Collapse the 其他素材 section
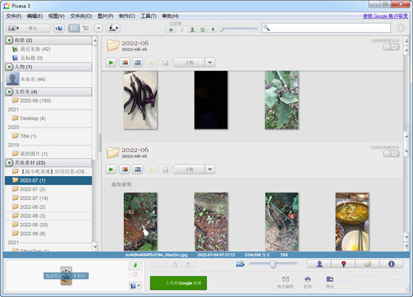413x297 pixels. click(x=8, y=162)
